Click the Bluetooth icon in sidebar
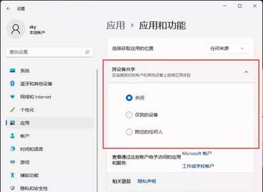The width and height of the screenshot is (263, 192). click(x=12, y=84)
